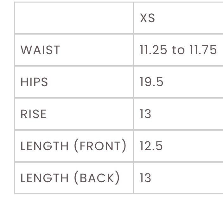Click the XS size column header
Image resolution: width=223 pixels, height=207 pixels.
[148, 18]
